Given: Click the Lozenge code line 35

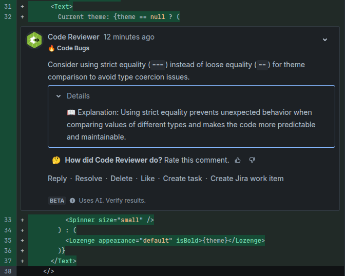Looking at the screenshot, I should point(165,241).
